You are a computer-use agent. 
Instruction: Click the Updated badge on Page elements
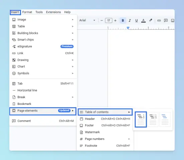click(x=64, y=111)
